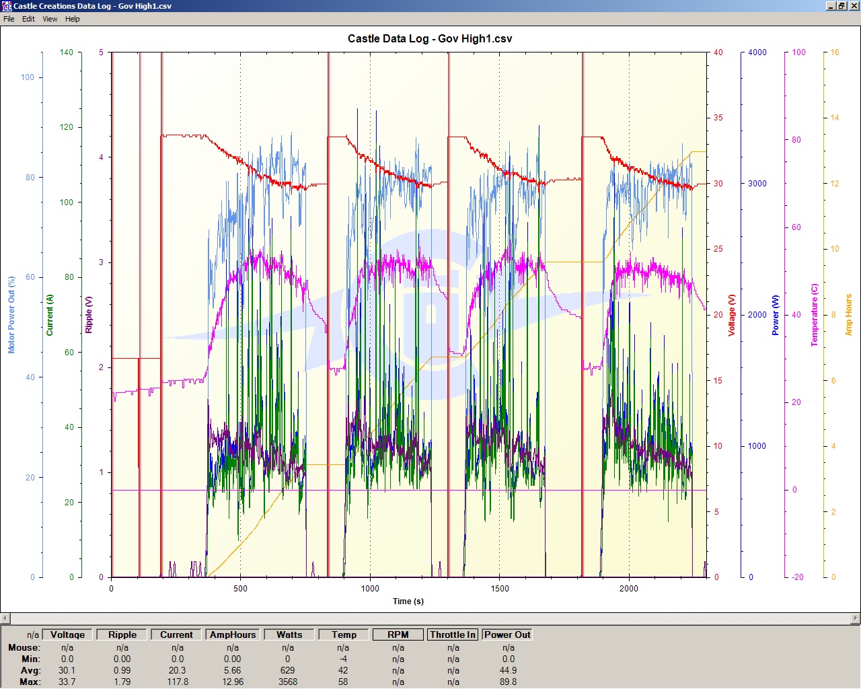Click the 500 tick on the time axis

coord(240,589)
